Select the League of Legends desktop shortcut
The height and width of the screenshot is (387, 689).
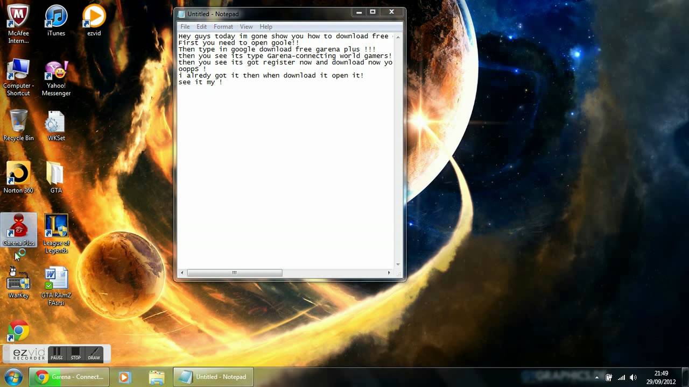(x=56, y=234)
